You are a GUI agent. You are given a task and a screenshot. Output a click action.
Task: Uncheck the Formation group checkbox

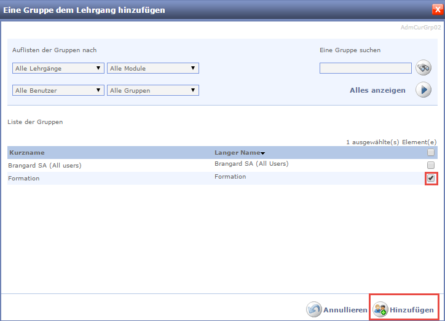coord(431,178)
